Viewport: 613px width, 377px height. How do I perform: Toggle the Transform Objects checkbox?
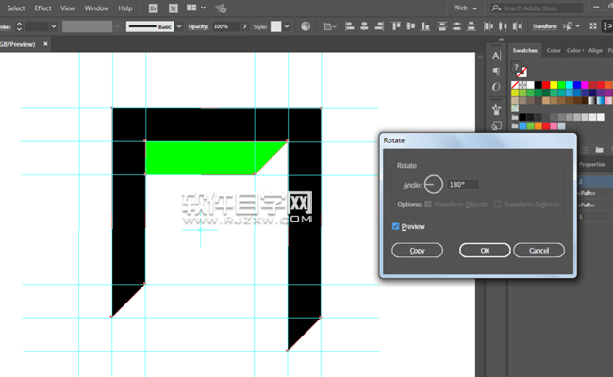[x=430, y=205]
